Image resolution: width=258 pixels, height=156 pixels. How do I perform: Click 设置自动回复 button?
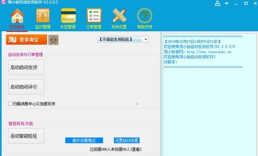[127, 141]
